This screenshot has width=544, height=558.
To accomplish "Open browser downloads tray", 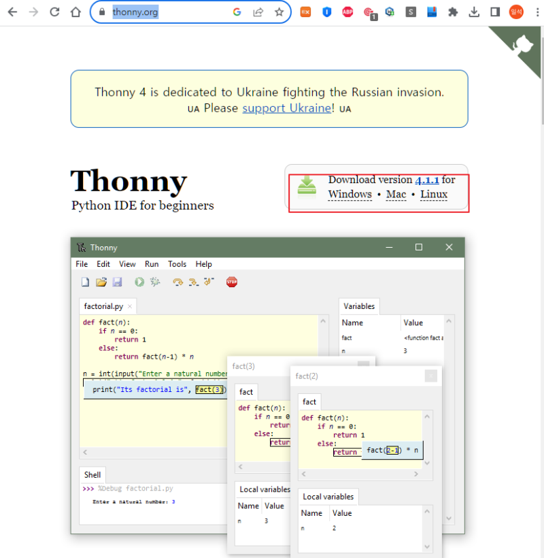I will tap(473, 12).
